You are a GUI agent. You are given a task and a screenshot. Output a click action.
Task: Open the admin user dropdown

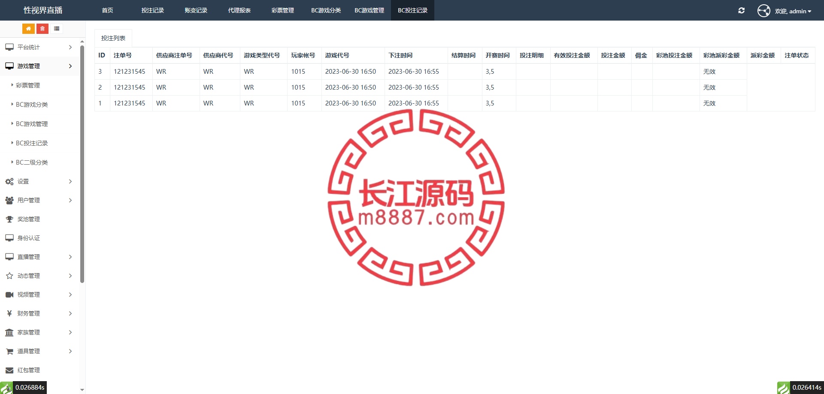point(793,11)
